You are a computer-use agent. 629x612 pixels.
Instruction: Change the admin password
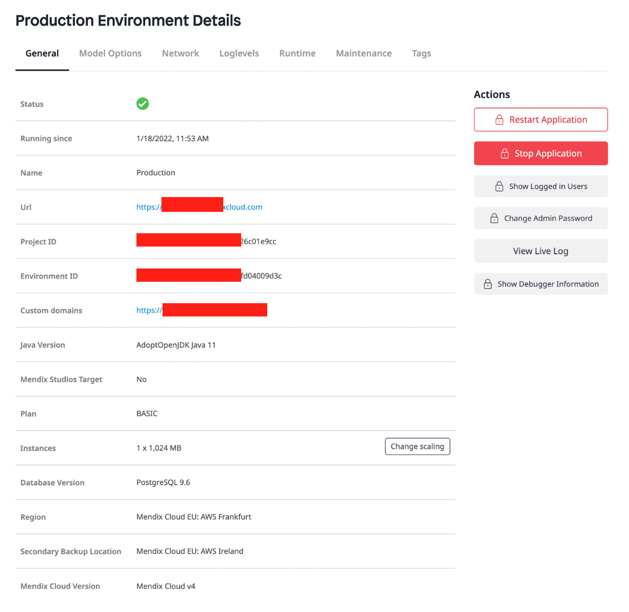[x=541, y=218]
